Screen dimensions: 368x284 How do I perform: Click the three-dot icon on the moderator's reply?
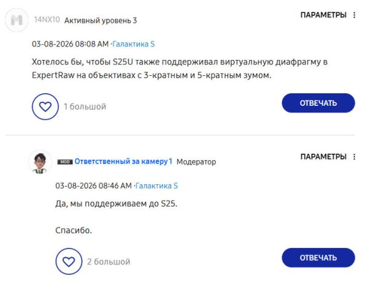coord(355,157)
